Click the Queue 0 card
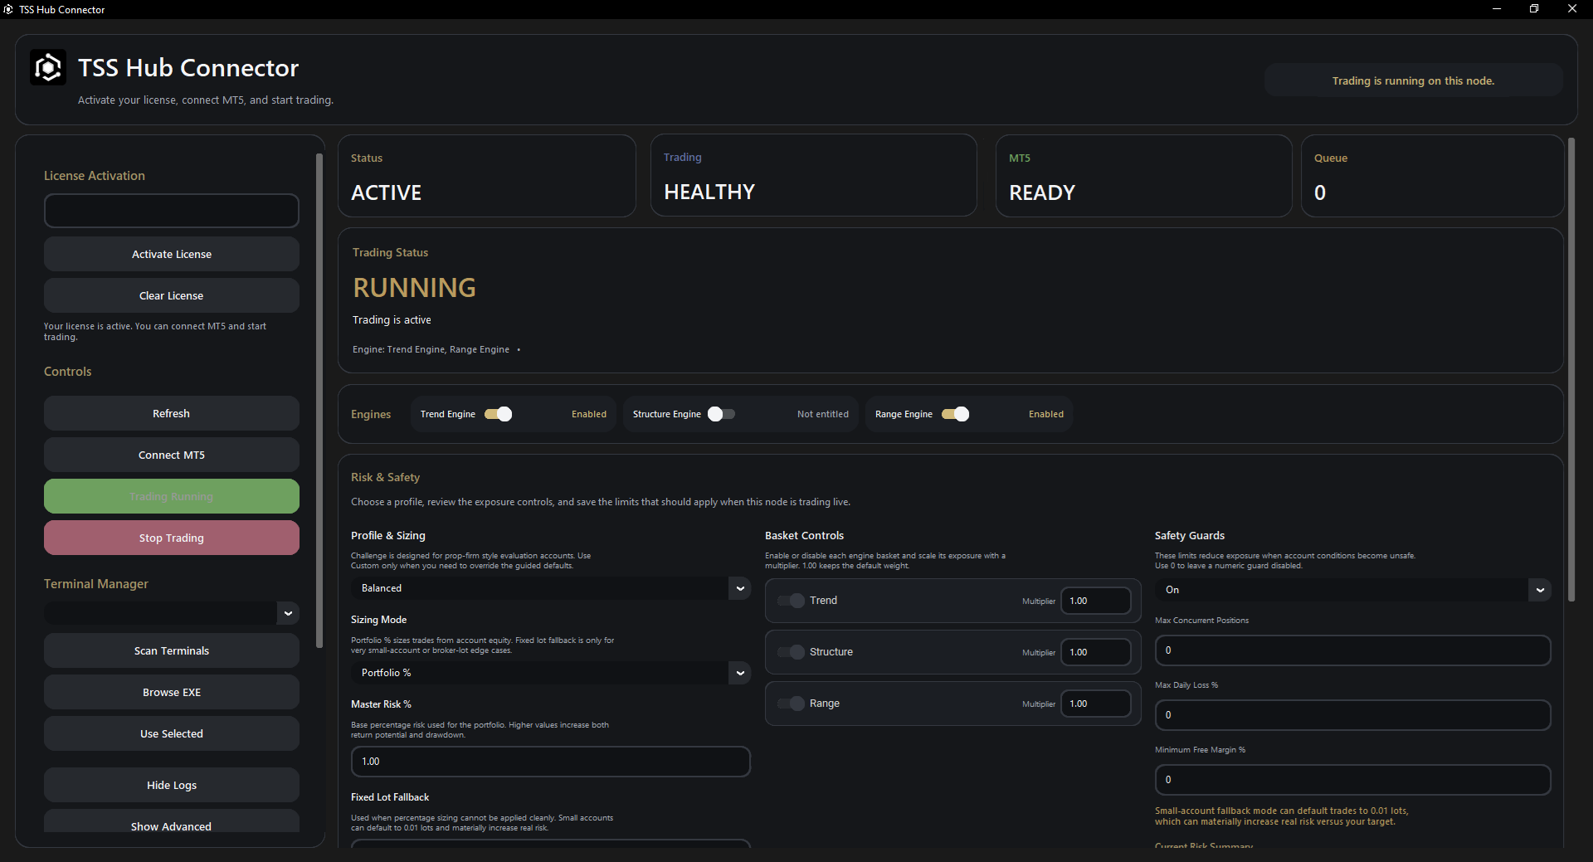The height and width of the screenshot is (862, 1593). [x=1433, y=176]
